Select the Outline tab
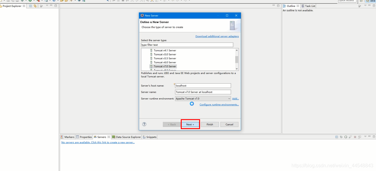 coord(291,6)
